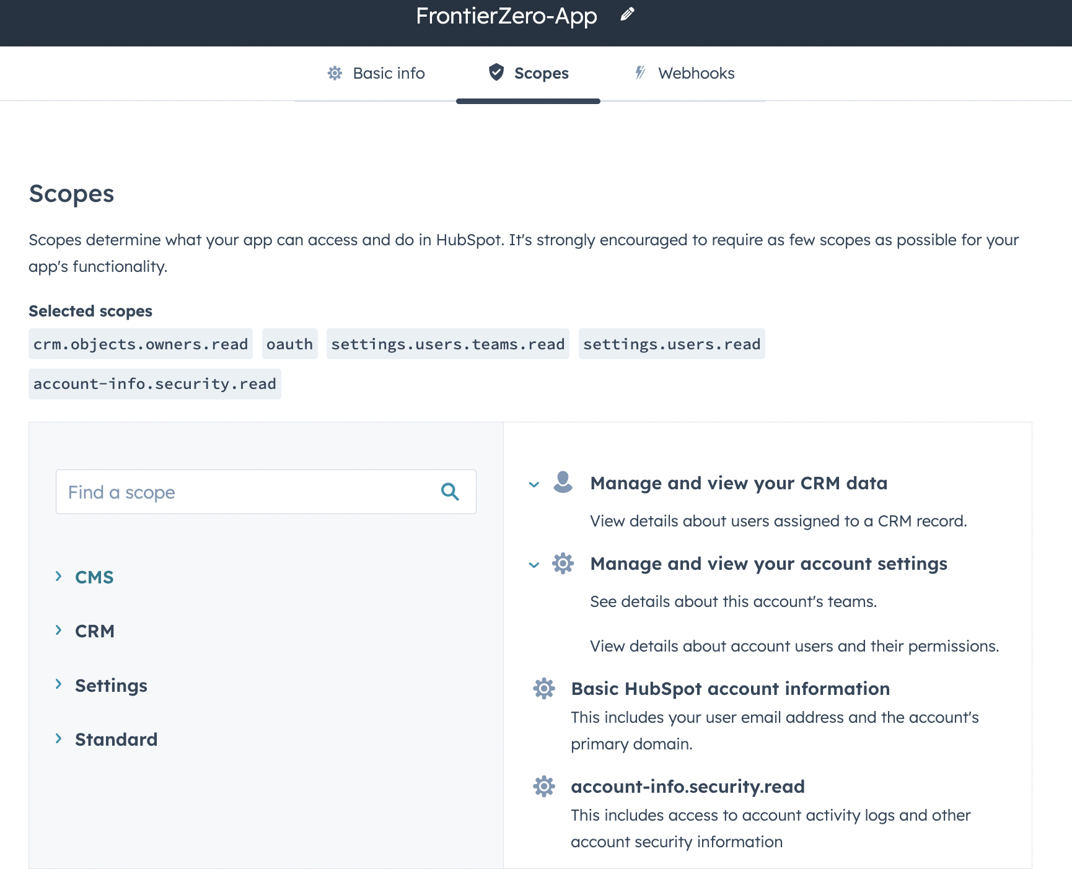Click the gear icon beside account-info.security.read
This screenshot has height=877, width=1072.
tap(544, 786)
